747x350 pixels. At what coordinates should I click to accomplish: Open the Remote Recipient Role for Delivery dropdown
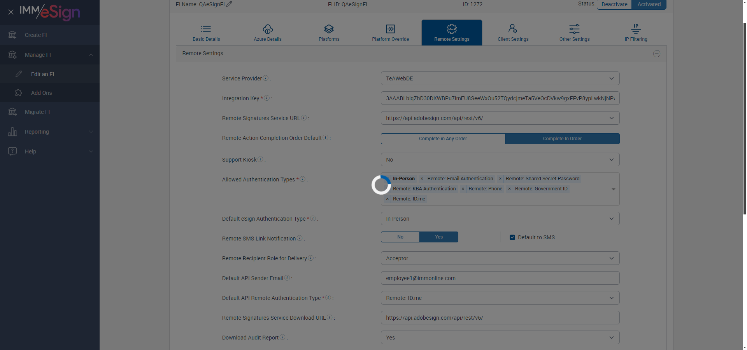point(500,258)
